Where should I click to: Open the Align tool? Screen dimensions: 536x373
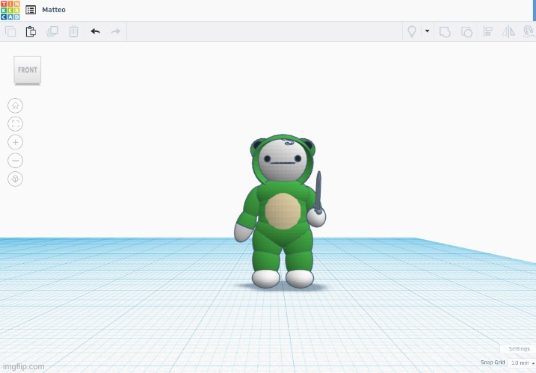pos(488,32)
